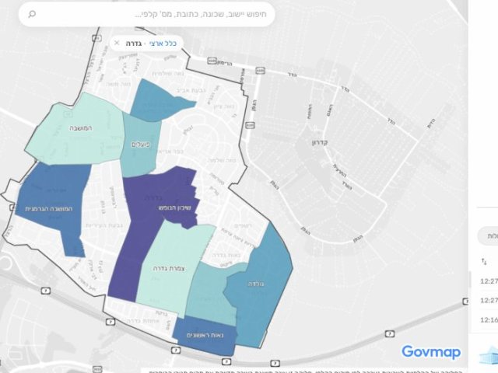Select the פועלים neighborhood area

(140, 145)
